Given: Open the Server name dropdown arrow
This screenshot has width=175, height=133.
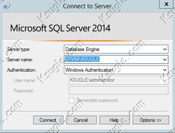Looking at the screenshot, I should (x=165, y=59).
